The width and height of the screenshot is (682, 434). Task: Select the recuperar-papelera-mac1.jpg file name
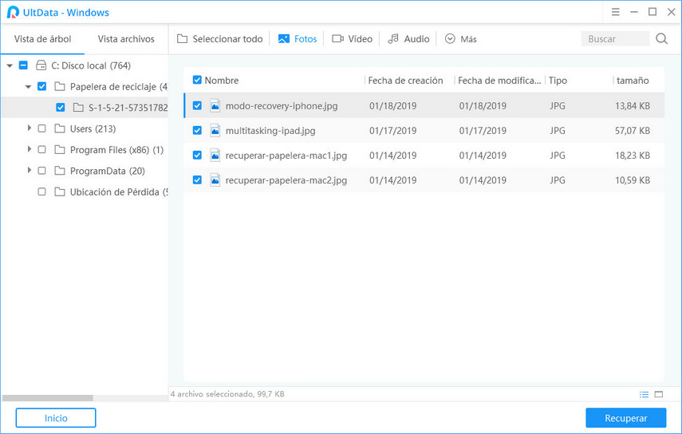click(x=286, y=156)
